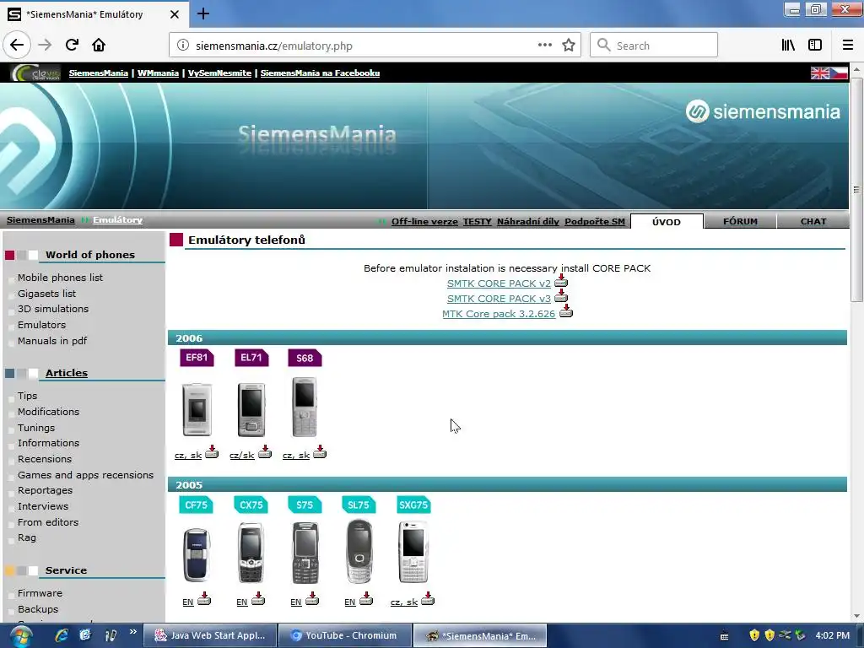The image size is (864, 648).
Task: Switch language with the Czech flag icon
Action: [x=839, y=73]
